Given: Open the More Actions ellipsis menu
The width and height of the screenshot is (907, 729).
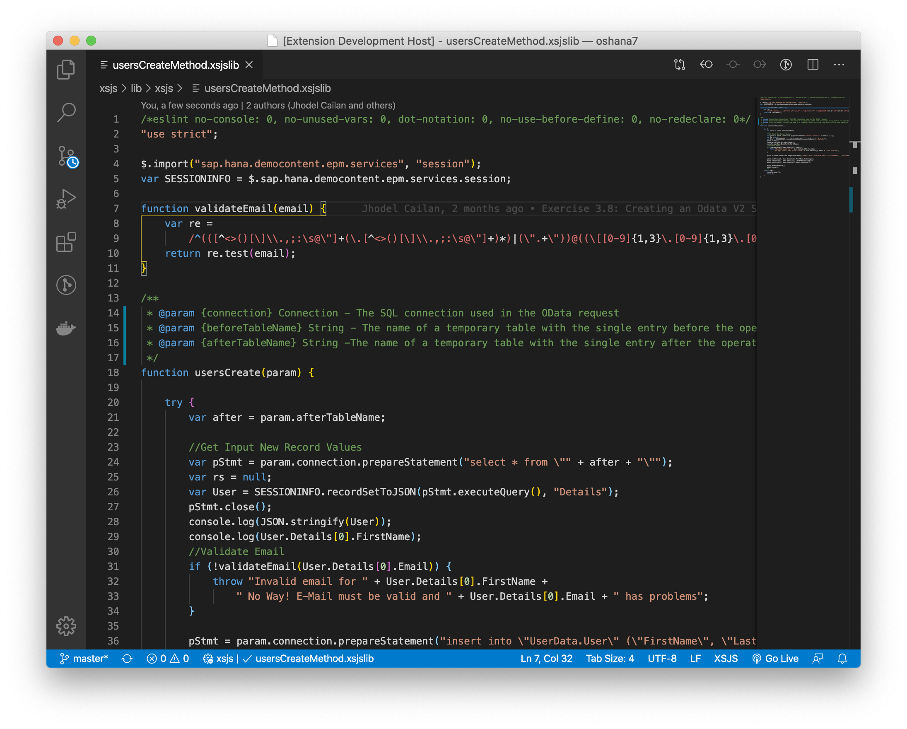Looking at the screenshot, I should pyautogui.click(x=839, y=65).
